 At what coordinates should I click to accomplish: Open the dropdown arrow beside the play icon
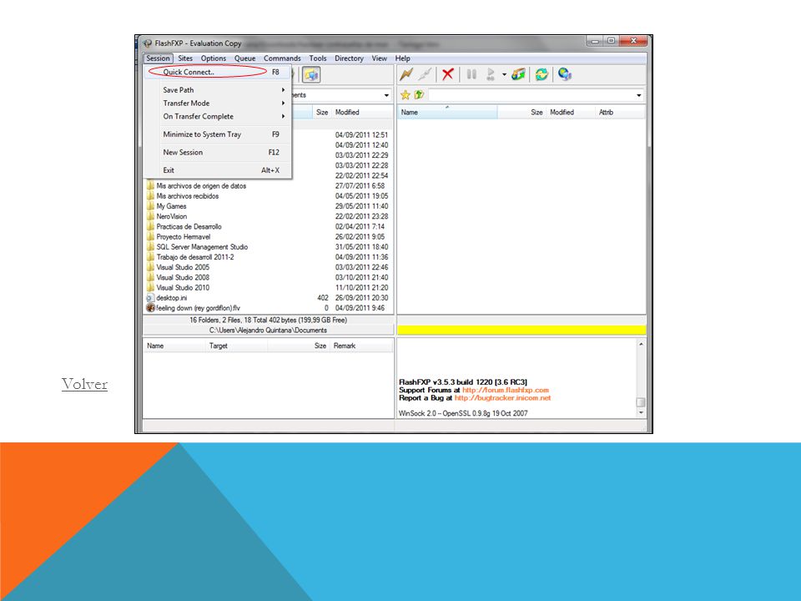point(504,74)
